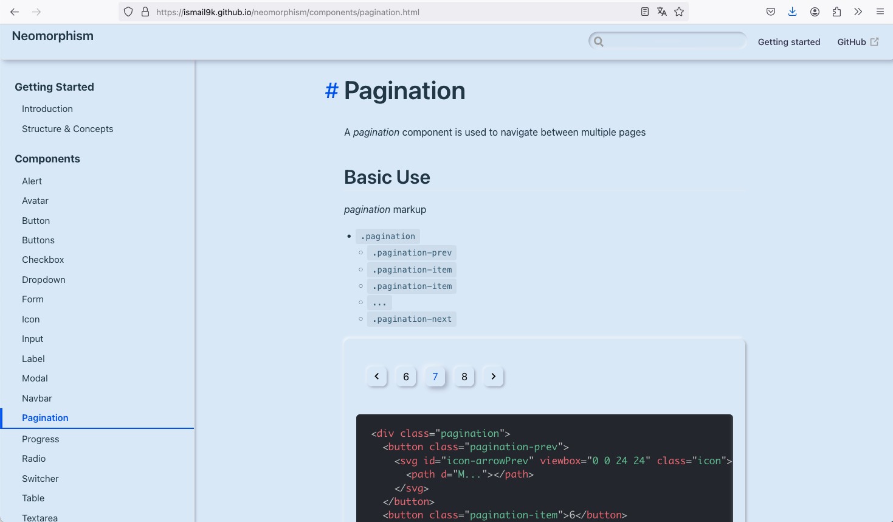The width and height of the screenshot is (893, 522).
Task: Click the Basic Use section heading
Action: click(x=387, y=177)
